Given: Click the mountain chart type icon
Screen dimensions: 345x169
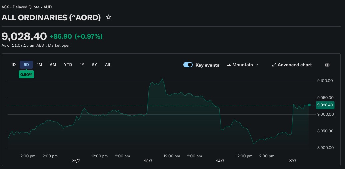Looking at the screenshot, I should (229, 65).
